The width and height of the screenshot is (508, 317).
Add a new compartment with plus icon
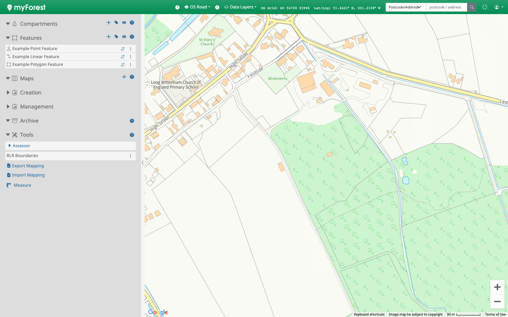point(109,23)
